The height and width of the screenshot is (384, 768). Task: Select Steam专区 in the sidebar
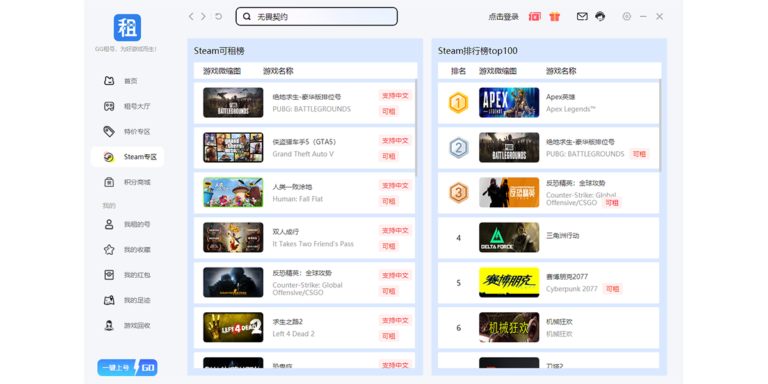(127, 157)
